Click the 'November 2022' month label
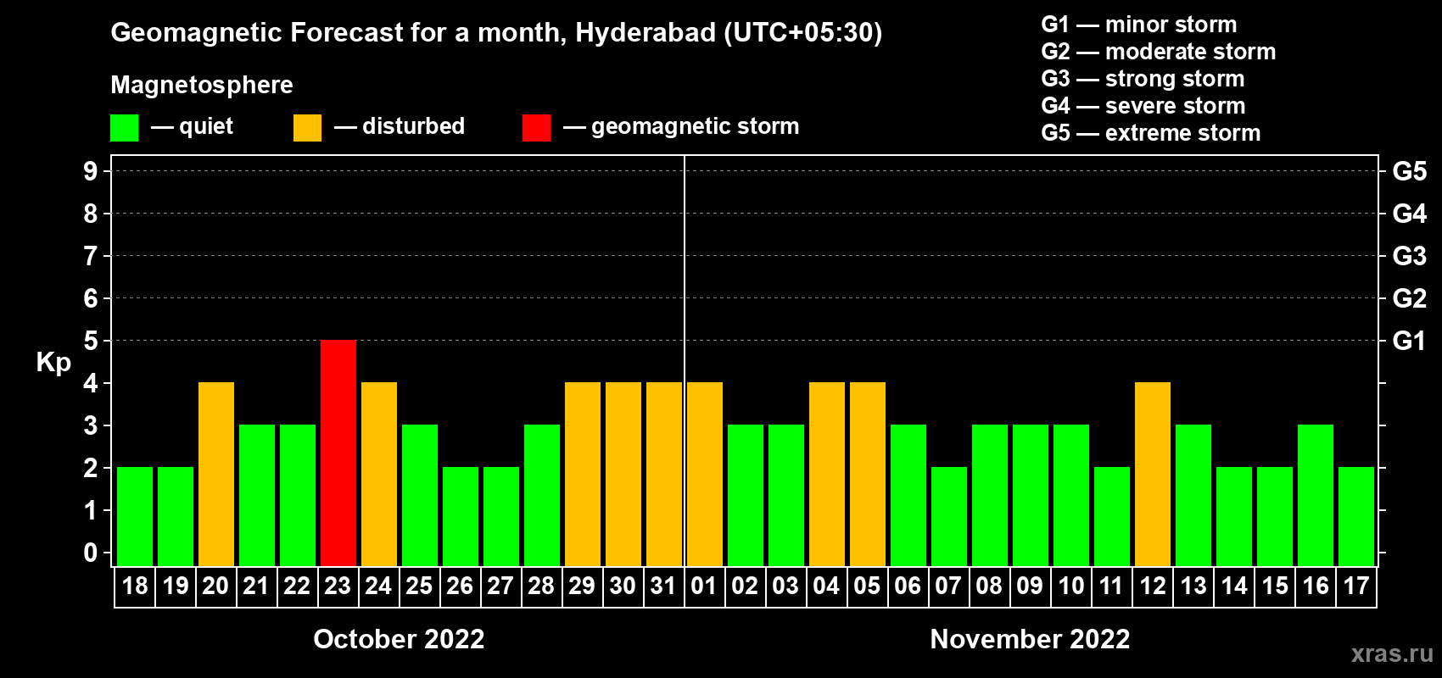 1030,639
